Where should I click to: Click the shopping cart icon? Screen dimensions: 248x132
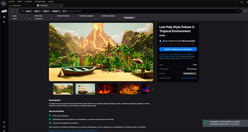[245, 11]
